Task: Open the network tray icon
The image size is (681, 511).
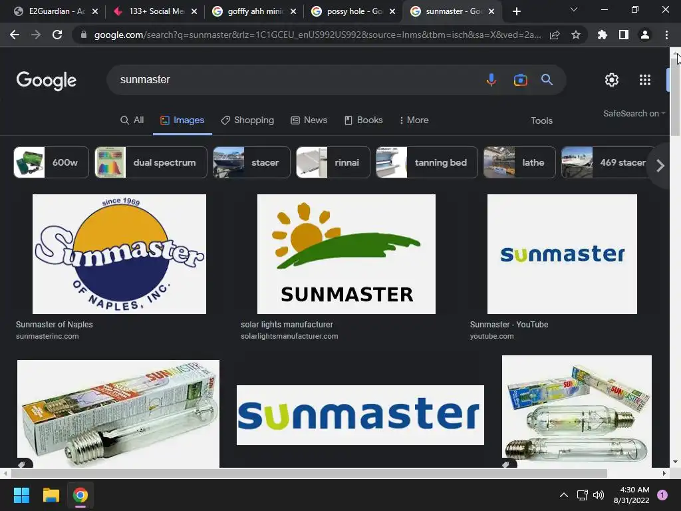Action: click(582, 495)
